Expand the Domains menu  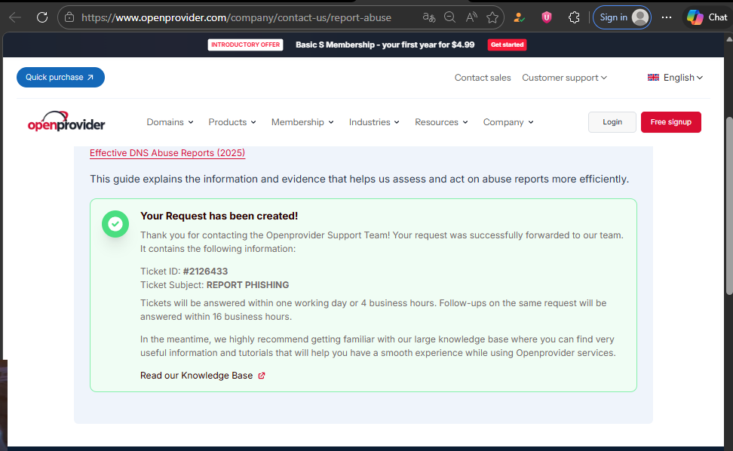click(x=170, y=122)
